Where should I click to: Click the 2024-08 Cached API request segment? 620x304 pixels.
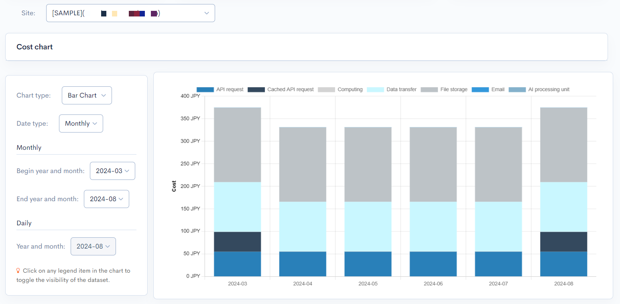(x=564, y=242)
